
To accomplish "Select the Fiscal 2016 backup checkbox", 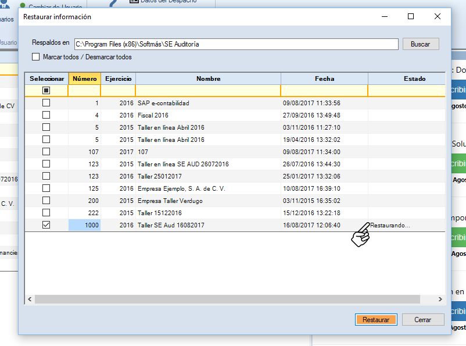I will (x=46, y=115).
